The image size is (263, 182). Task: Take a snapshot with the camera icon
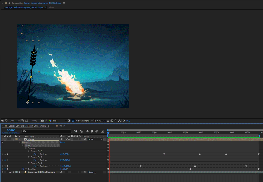[x=42, y=121]
